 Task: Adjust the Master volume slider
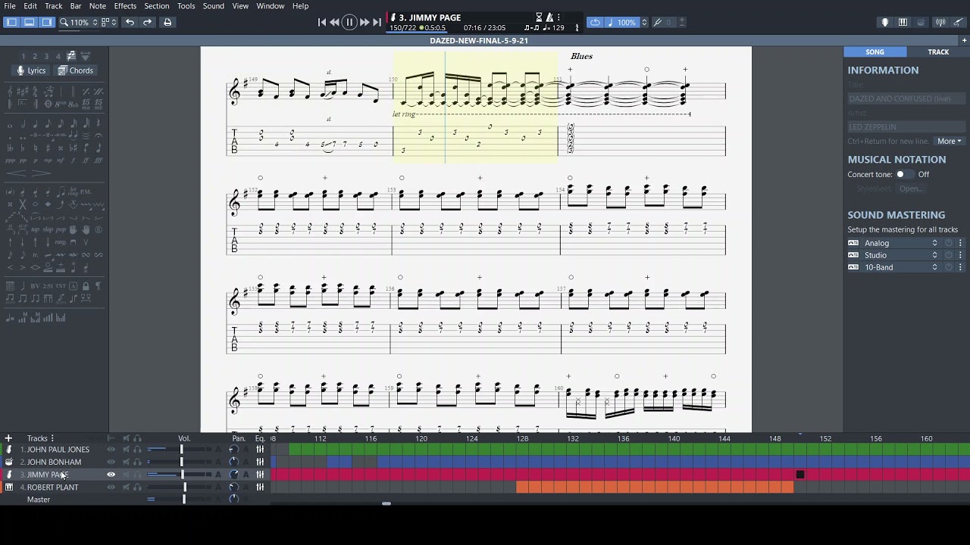[x=183, y=500]
